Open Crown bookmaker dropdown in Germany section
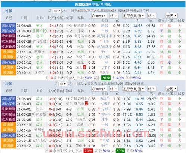 coord(99,16)
